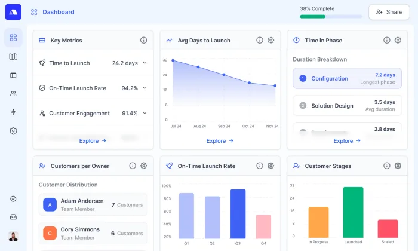Show info for On-Time Launch Rate card
The image size is (418, 251).
pyautogui.click(x=260, y=166)
